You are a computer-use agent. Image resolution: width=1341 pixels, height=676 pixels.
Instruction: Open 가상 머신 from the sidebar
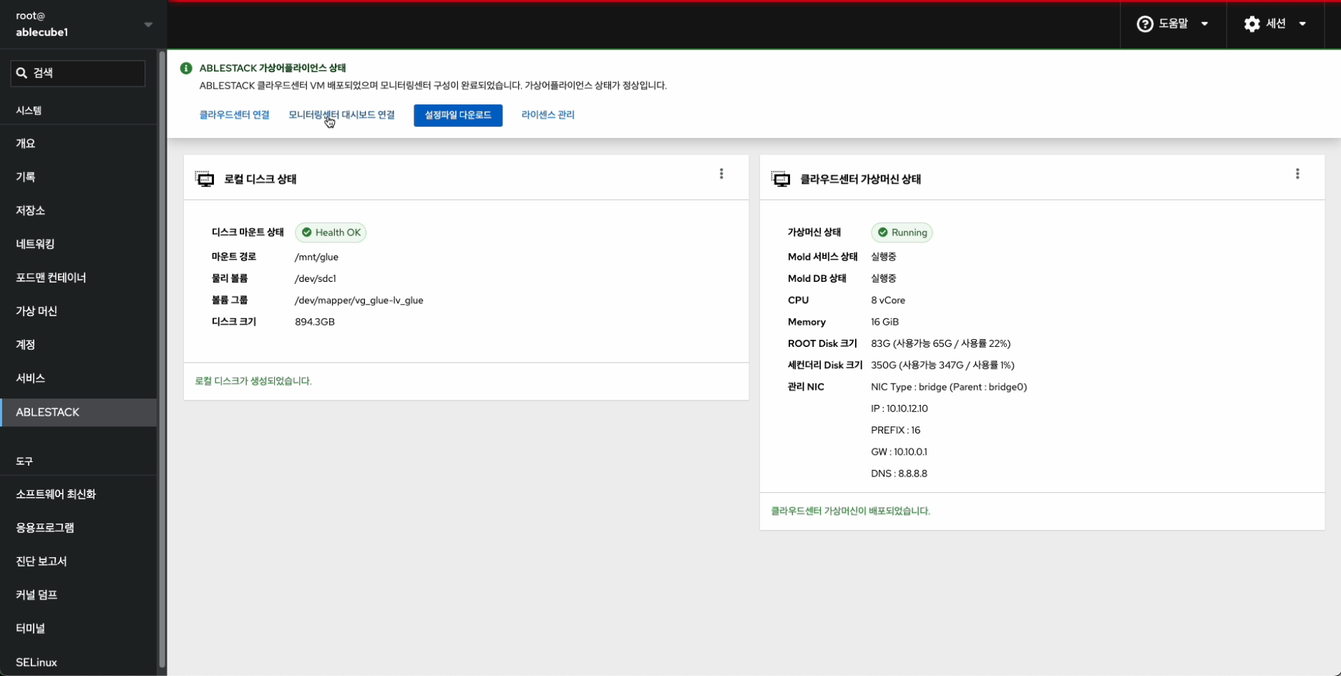[36, 311]
